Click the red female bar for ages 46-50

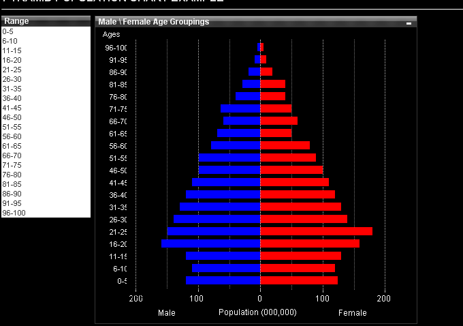pos(291,170)
